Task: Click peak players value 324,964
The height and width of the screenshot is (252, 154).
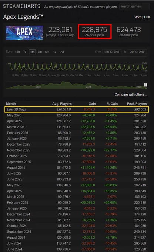Action: click(x=140, y=115)
